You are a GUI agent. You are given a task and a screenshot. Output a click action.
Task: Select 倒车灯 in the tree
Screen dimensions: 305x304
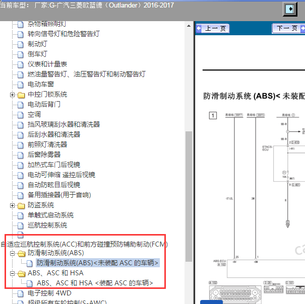point(37,54)
